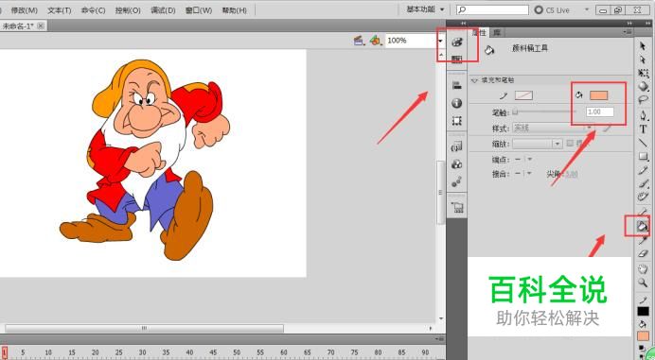Click the Edit Scene icon

click(x=359, y=41)
